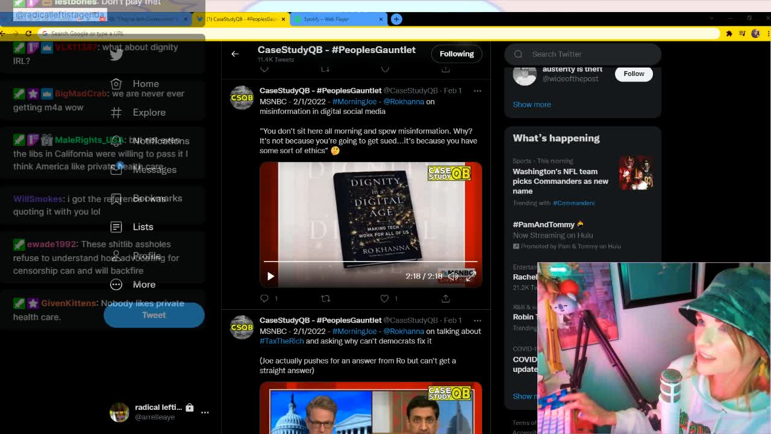Viewport: 771px width, 434px height.
Task: Click CaseStudyQB avatar on first tweet
Action: coord(242,98)
